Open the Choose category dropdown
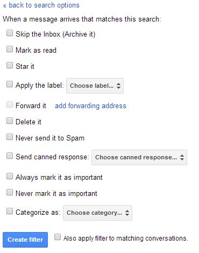 coord(97,213)
